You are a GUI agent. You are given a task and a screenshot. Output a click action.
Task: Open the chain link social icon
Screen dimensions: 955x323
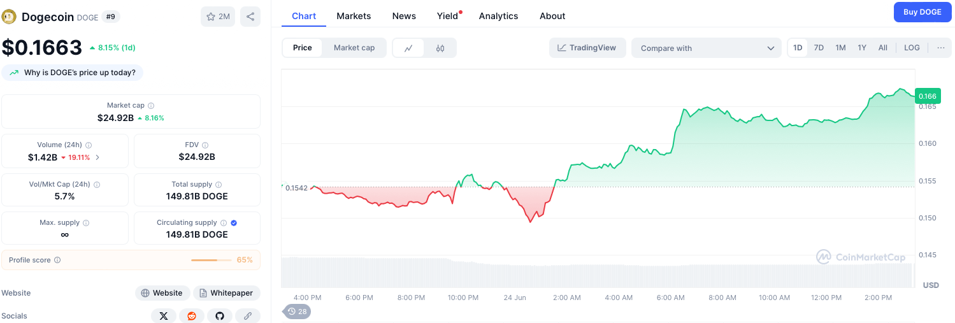pyautogui.click(x=248, y=315)
